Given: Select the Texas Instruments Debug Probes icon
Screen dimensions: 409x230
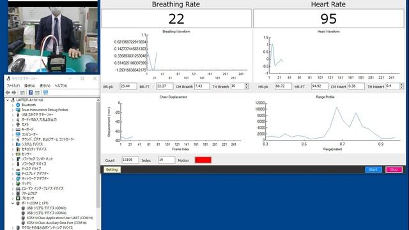Looking at the screenshot, I should pos(18,110).
